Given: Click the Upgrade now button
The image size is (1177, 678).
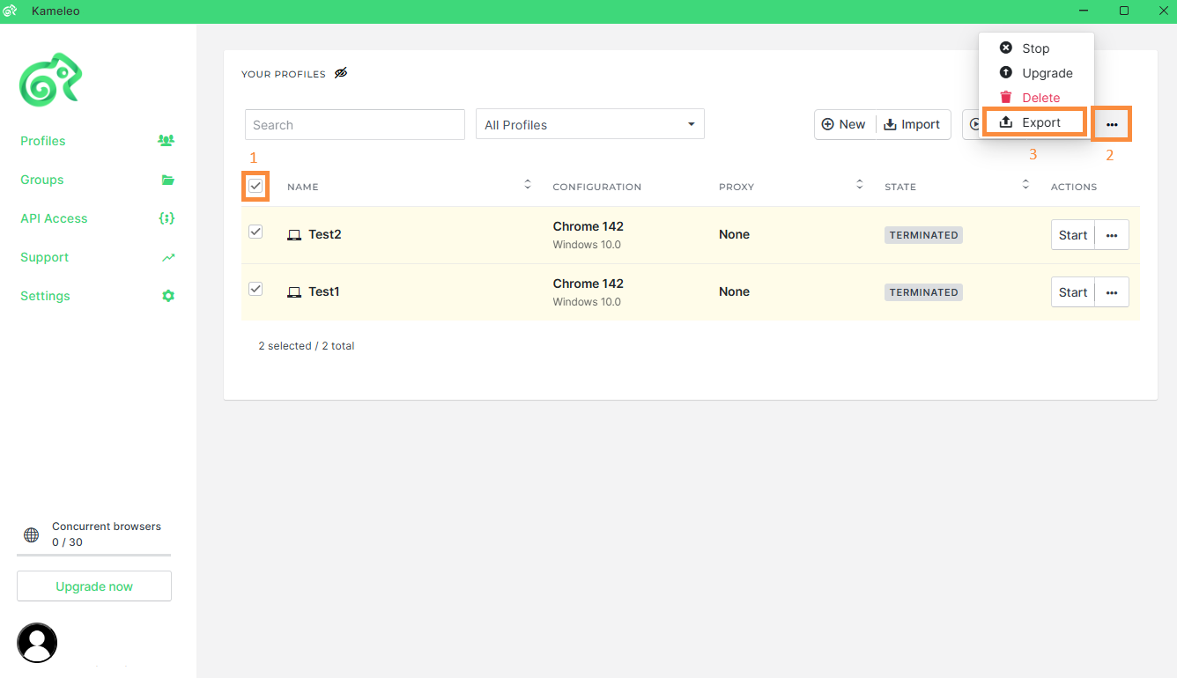Looking at the screenshot, I should (x=94, y=586).
